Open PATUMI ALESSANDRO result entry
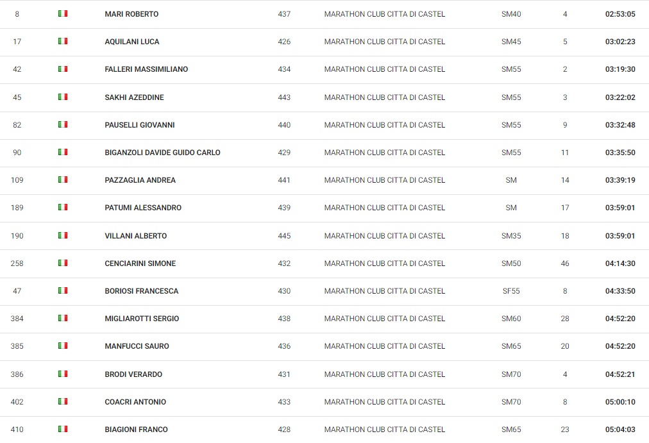The image size is (649, 443). (x=143, y=208)
